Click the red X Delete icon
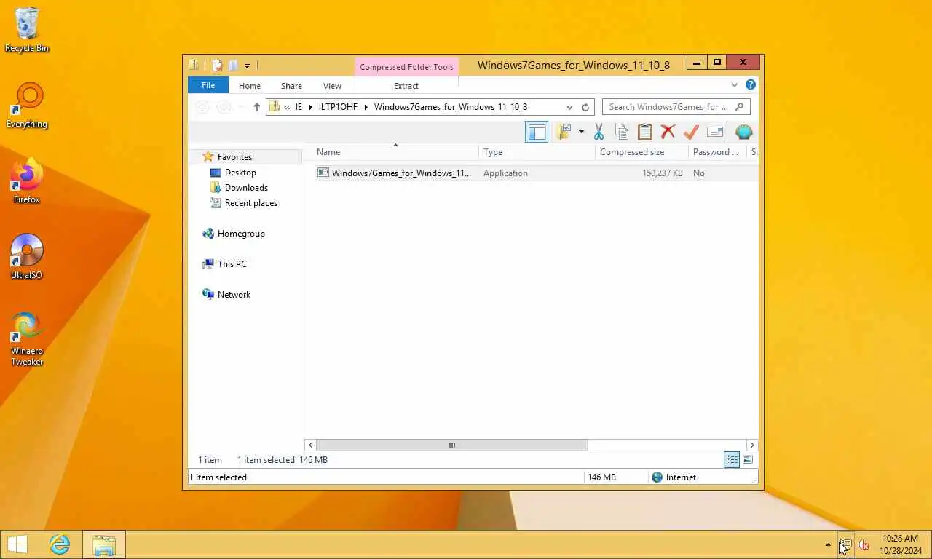932x559 pixels. click(x=668, y=132)
